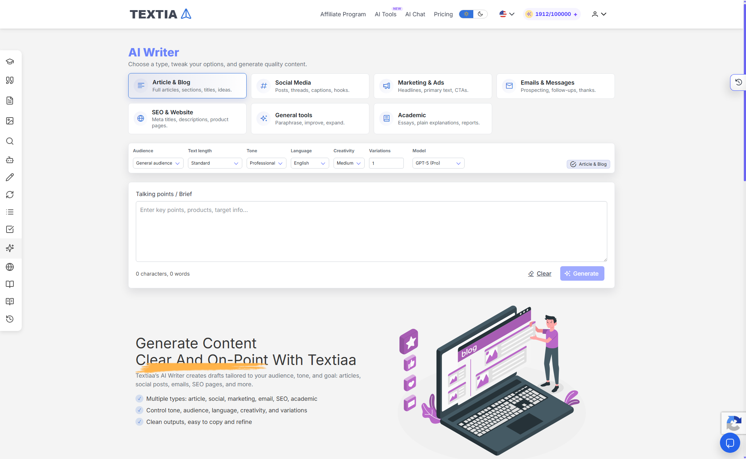Screen dimensions: 746x459
Task: Click the pencil edit sidebar icon
Action: (x=10, y=177)
